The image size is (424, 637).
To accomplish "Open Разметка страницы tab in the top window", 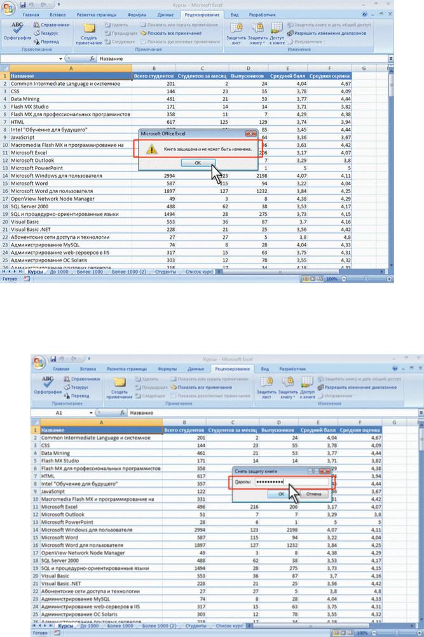I will (97, 15).
